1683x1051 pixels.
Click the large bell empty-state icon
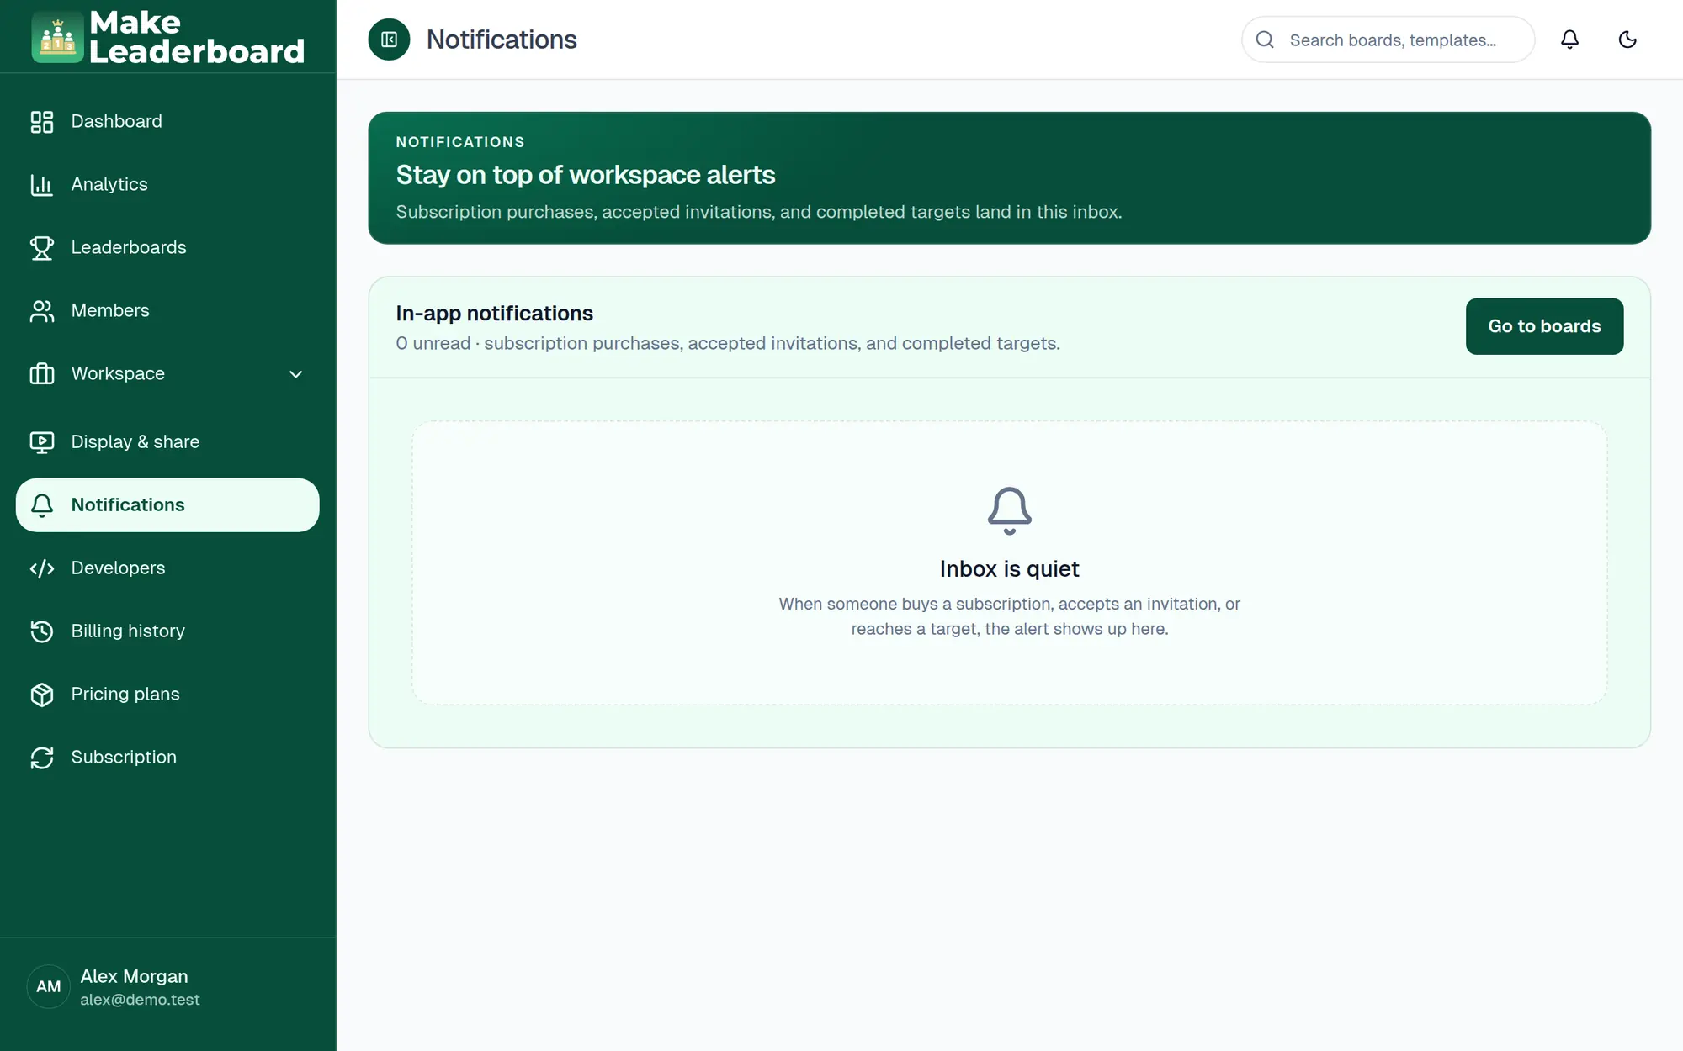click(x=1009, y=510)
